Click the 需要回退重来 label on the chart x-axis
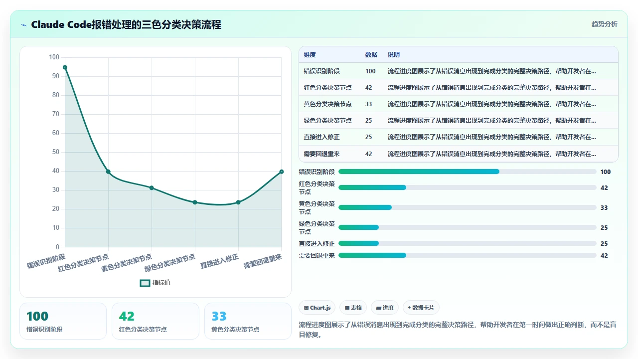The image size is (638, 359). point(263,261)
